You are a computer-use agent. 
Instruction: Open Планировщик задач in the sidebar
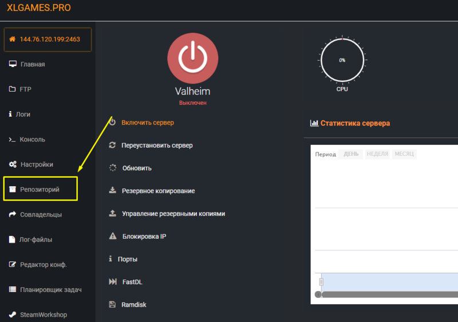[x=50, y=289]
